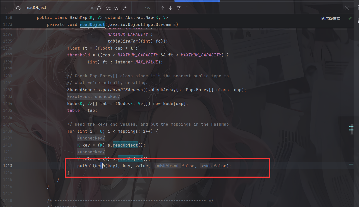This screenshot has width=359, height=207.
Task: Clear the search text with X
Action: [92, 8]
